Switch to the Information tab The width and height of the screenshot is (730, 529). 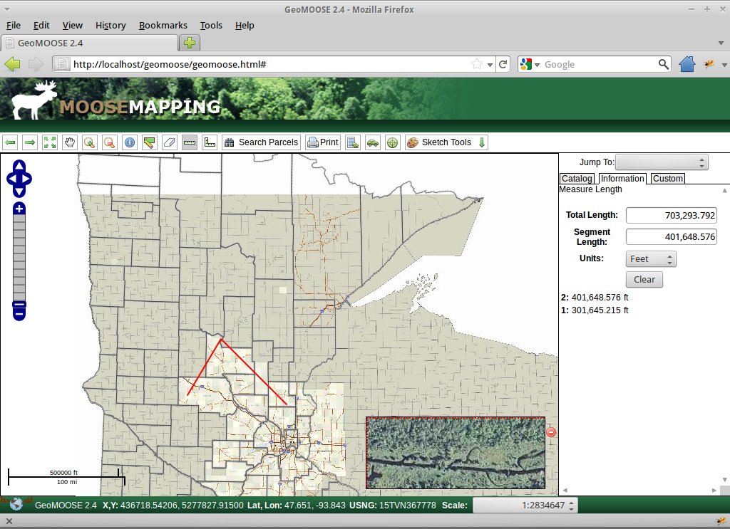622,179
